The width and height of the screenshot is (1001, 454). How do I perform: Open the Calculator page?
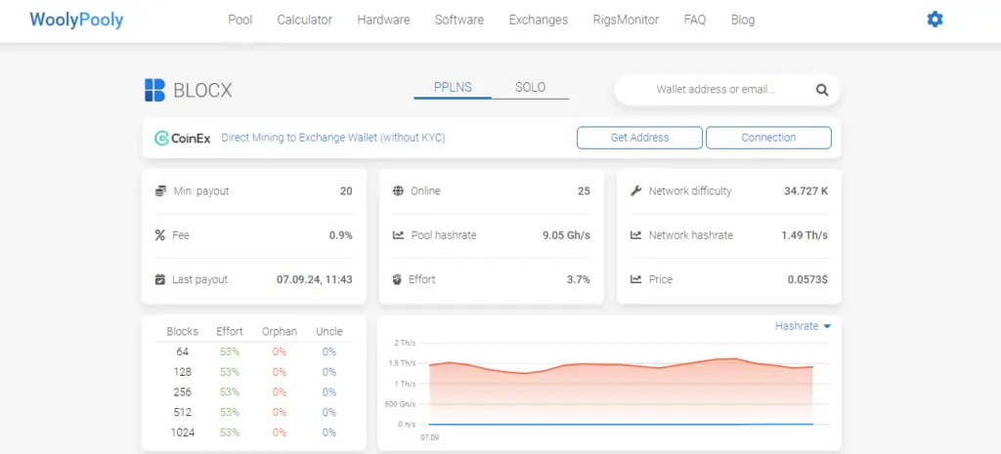pos(305,20)
